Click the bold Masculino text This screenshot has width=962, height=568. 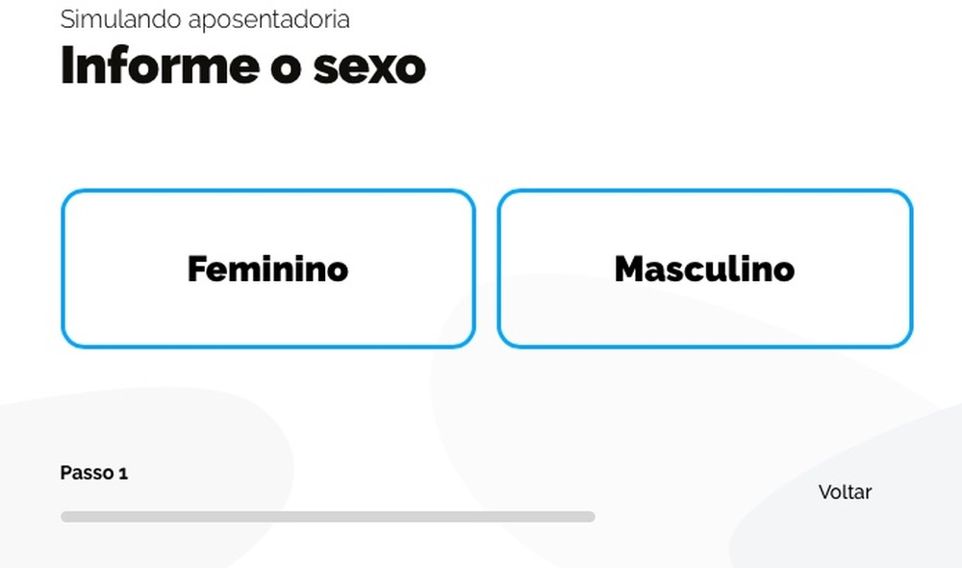point(704,269)
